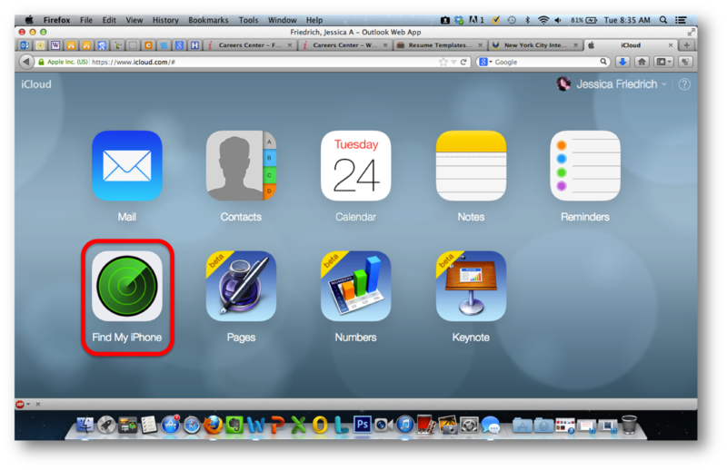727x470 pixels.
Task: Open the Keynote beta app
Action: (470, 286)
